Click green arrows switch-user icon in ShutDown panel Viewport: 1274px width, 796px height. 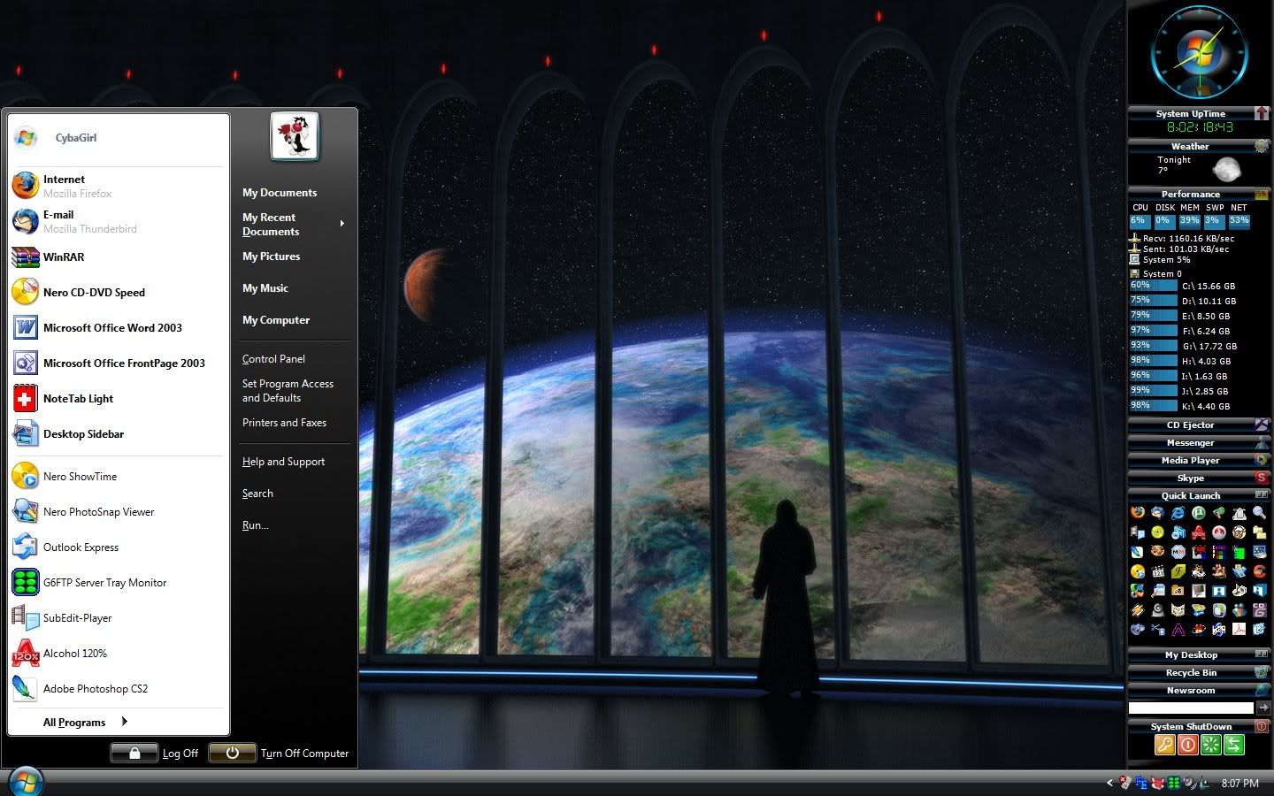pos(1233,745)
